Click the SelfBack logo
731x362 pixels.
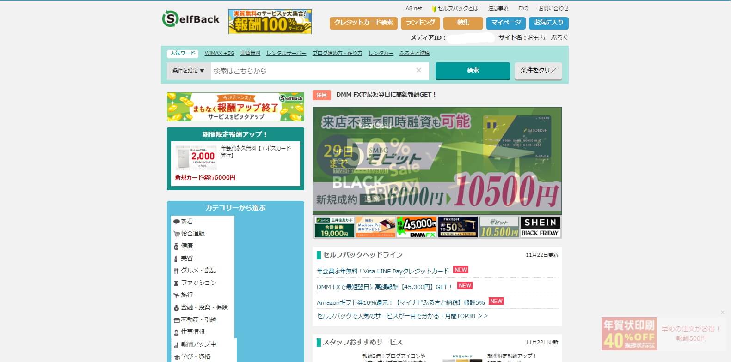point(190,19)
